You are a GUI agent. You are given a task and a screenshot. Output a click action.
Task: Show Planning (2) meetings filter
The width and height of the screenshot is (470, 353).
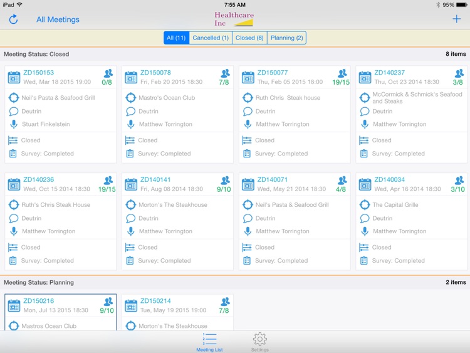point(286,38)
